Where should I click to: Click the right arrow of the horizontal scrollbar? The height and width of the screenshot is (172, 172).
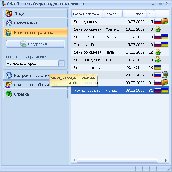point(166,160)
